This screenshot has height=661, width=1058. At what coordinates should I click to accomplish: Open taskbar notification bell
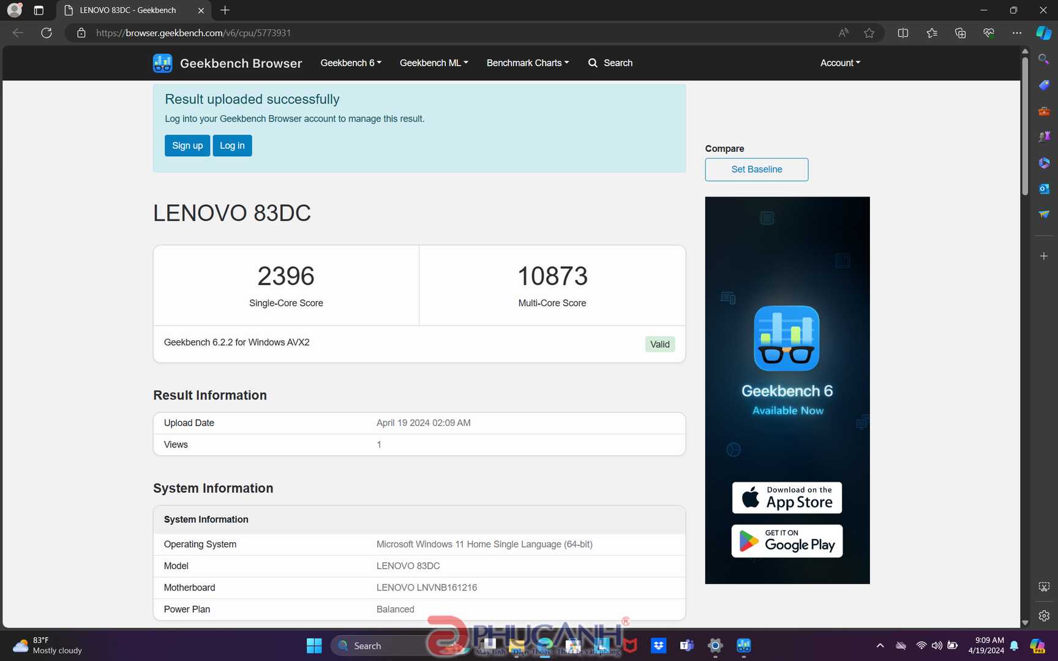click(x=1015, y=646)
